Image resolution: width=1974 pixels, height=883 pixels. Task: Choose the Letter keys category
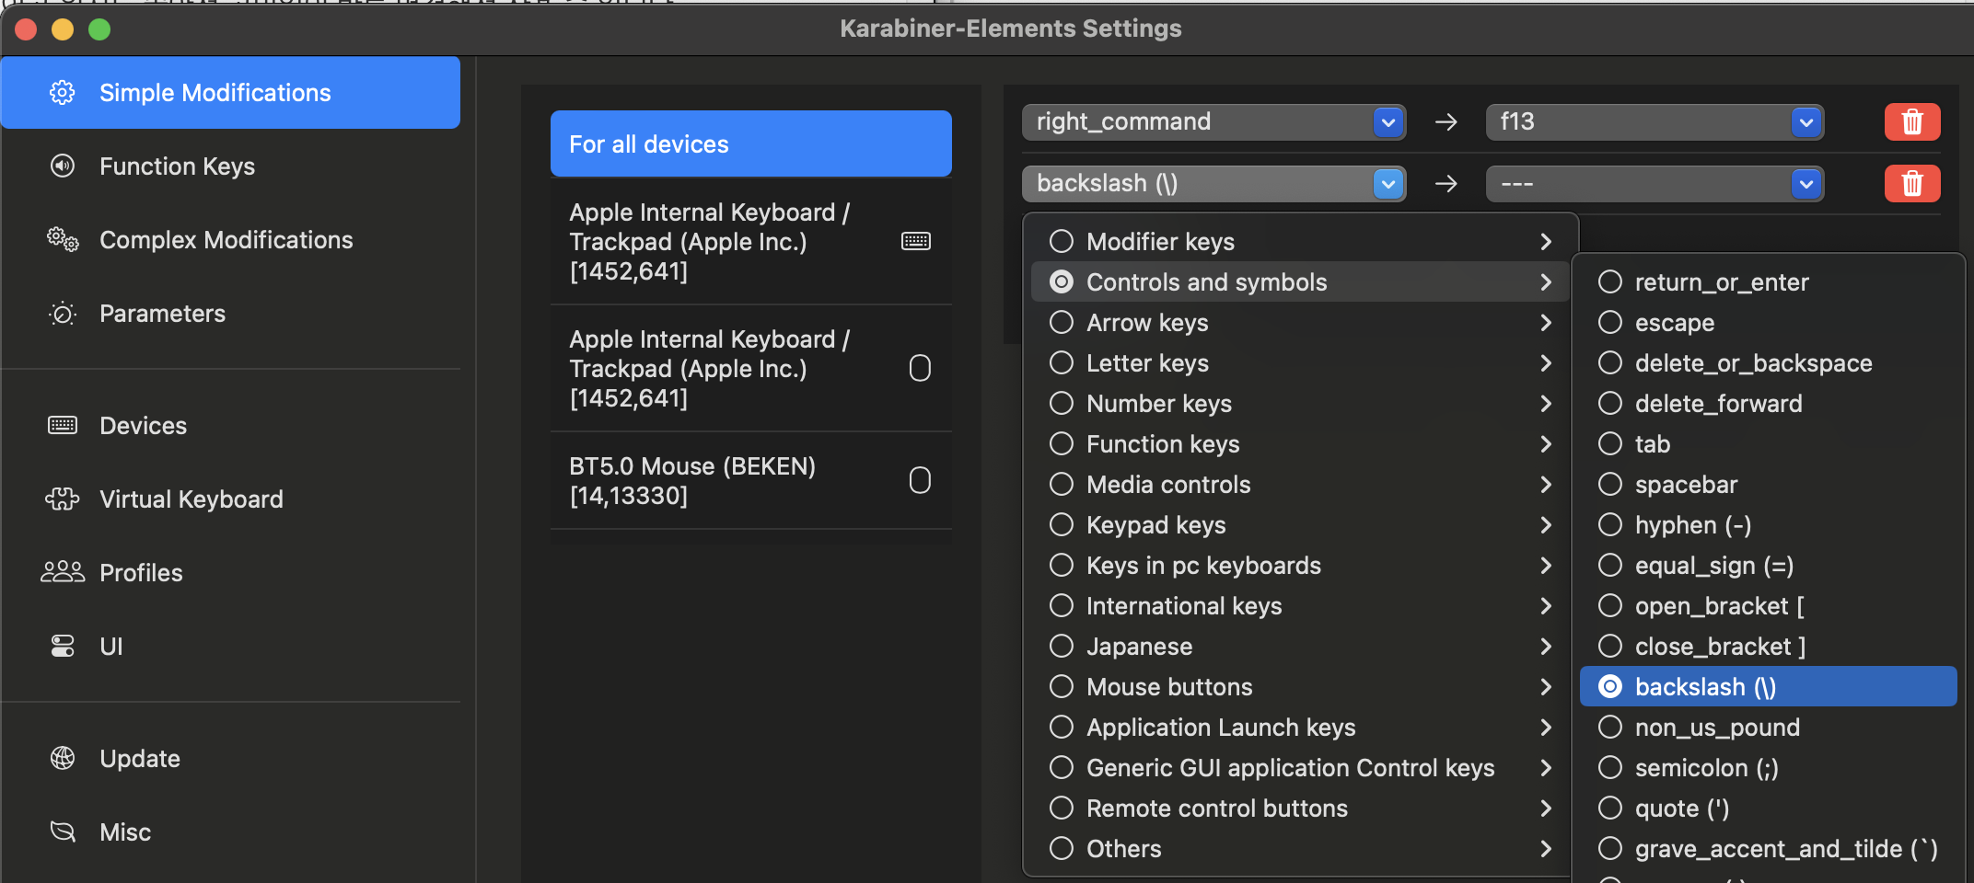point(1299,363)
